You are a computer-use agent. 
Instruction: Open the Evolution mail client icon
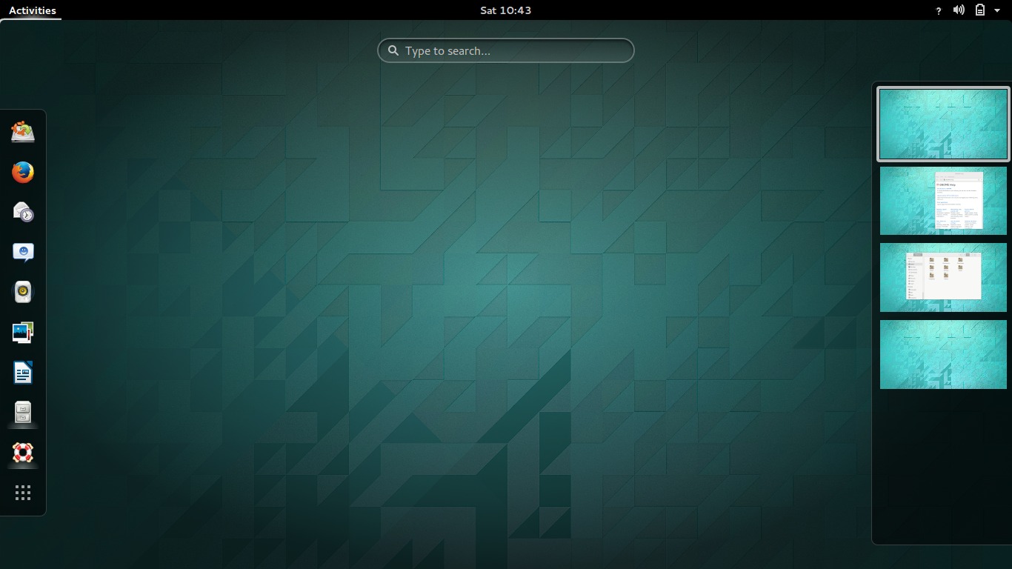pos(22,213)
